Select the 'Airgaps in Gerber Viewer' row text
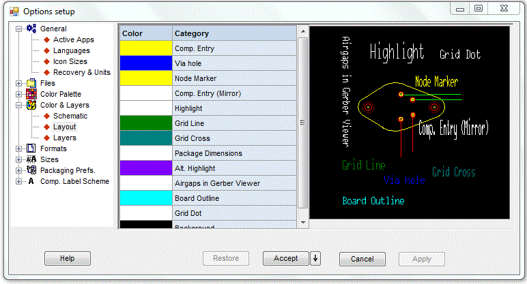527x284 pixels. pos(218,183)
